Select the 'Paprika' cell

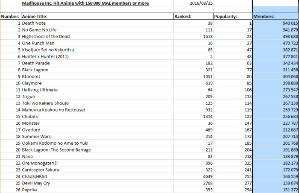click(97, 190)
